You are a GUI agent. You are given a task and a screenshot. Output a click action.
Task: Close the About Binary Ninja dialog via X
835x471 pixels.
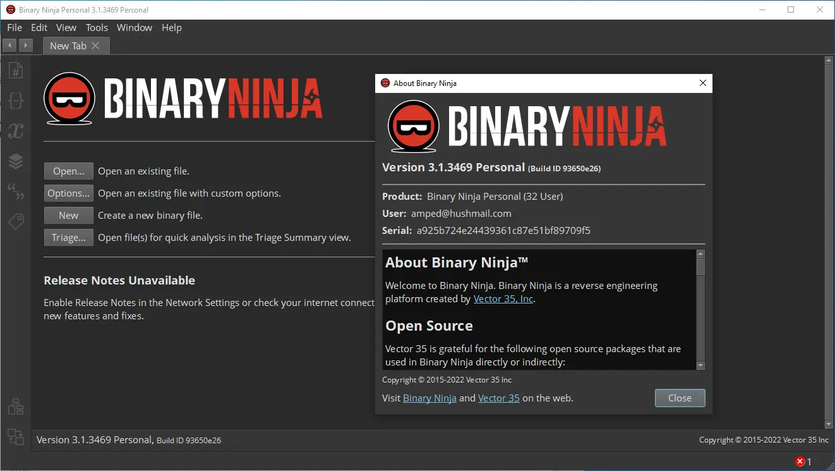(703, 83)
